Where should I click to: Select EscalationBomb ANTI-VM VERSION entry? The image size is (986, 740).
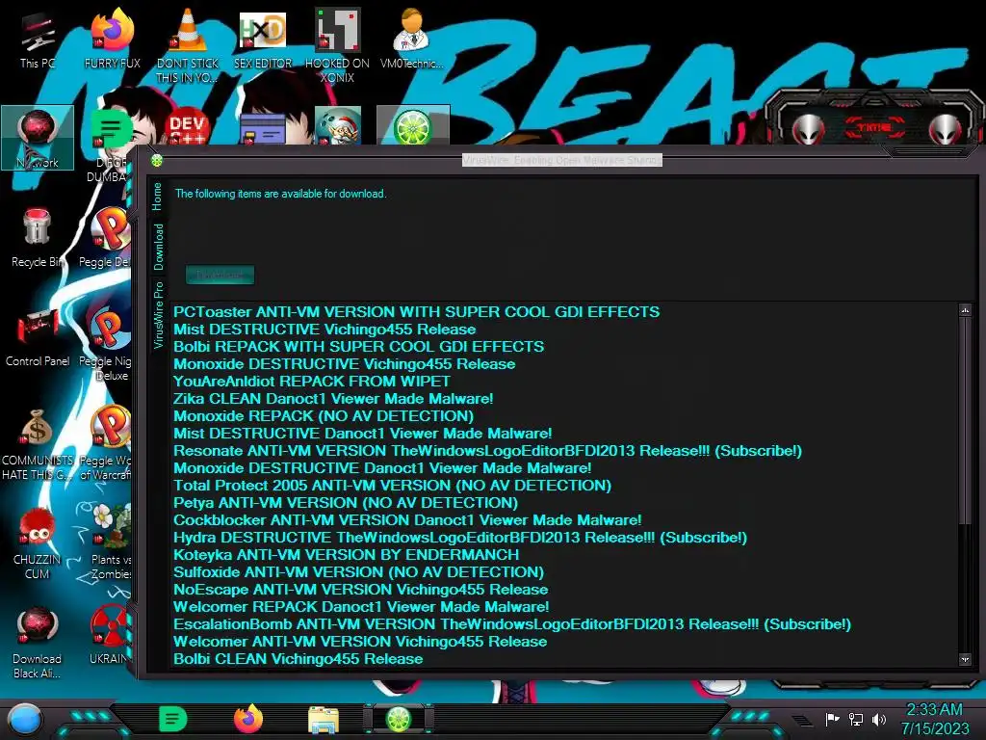(512, 624)
